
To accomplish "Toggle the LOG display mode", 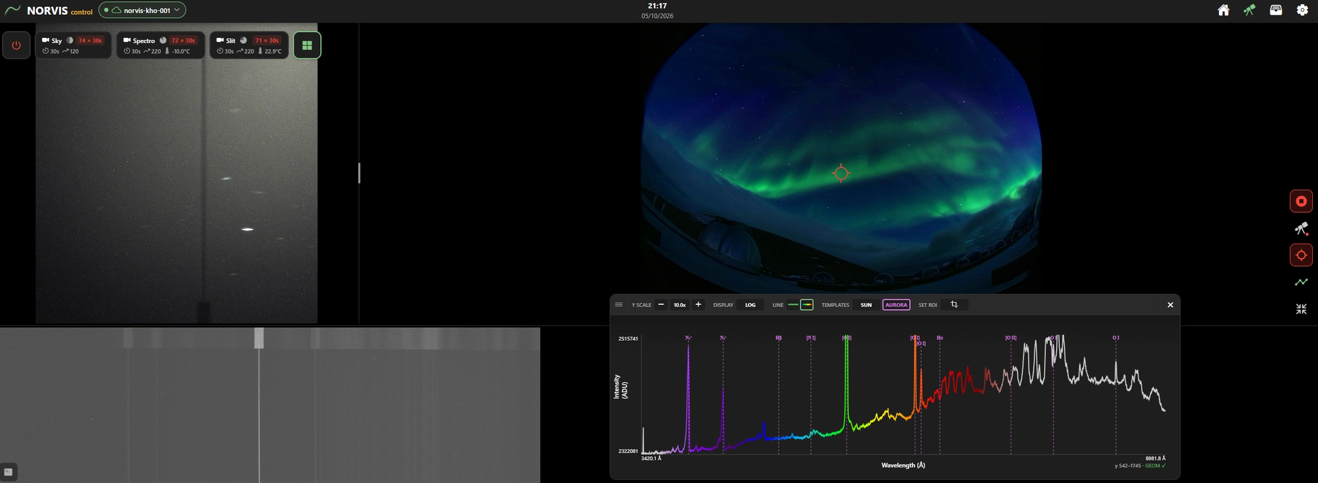I will (750, 305).
